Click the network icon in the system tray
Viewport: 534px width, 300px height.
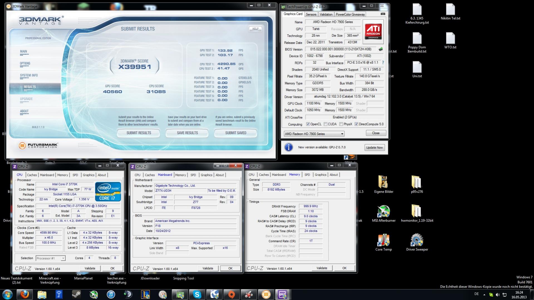tap(505, 294)
